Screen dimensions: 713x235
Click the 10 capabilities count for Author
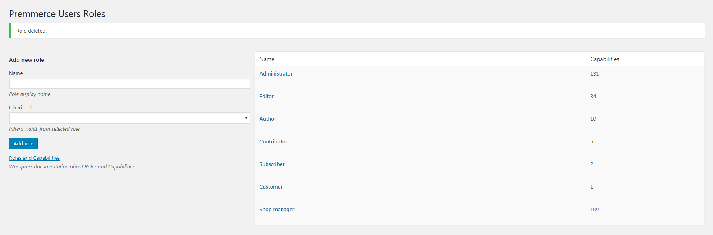593,119
